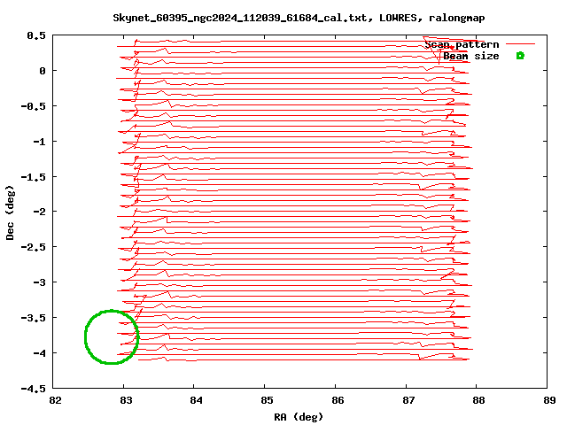This screenshot has width=567, height=425.
Task: Click the y-axis tick label 0
Action: click(x=43, y=71)
